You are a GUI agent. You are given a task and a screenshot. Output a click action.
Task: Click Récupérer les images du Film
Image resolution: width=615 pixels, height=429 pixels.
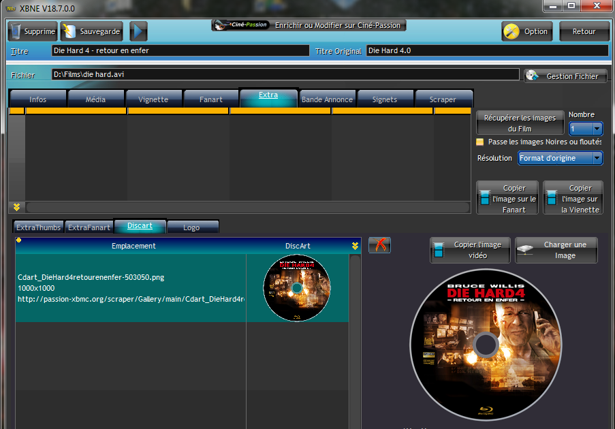[x=520, y=123]
